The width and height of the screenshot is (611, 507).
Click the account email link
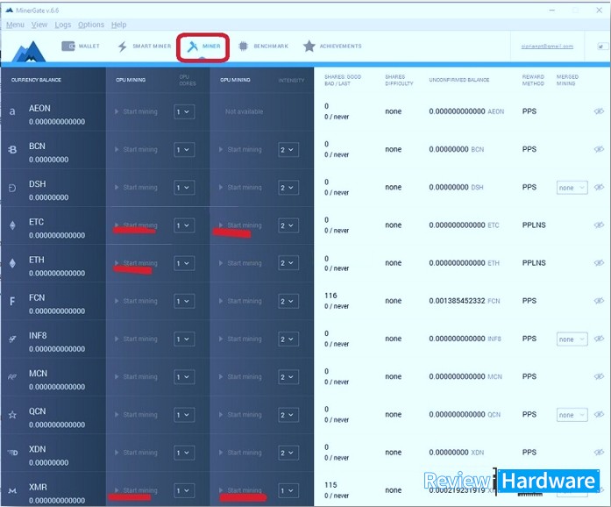[547, 46]
